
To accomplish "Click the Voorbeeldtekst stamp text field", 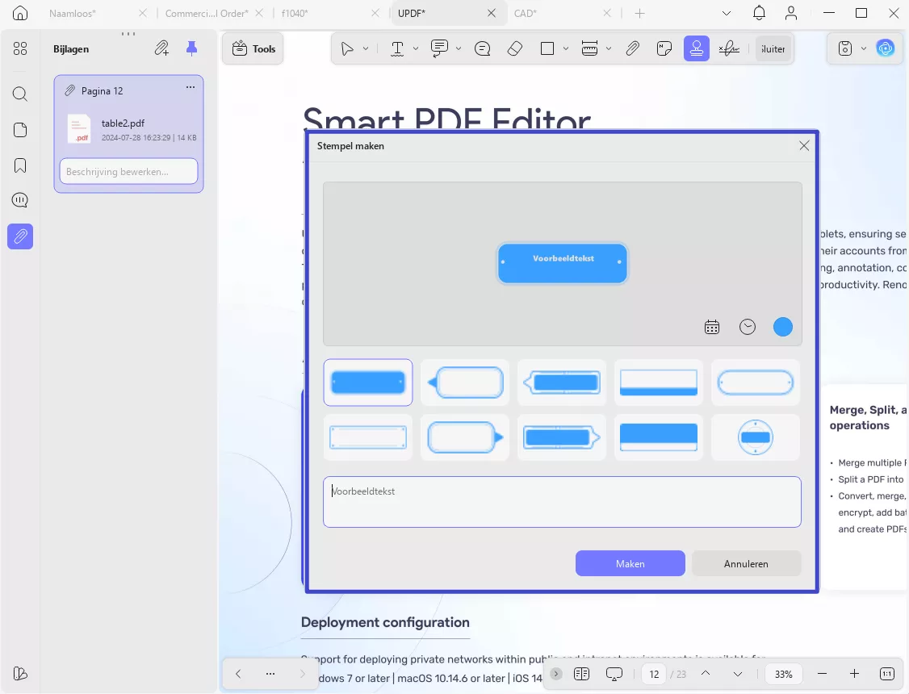I will [562, 502].
